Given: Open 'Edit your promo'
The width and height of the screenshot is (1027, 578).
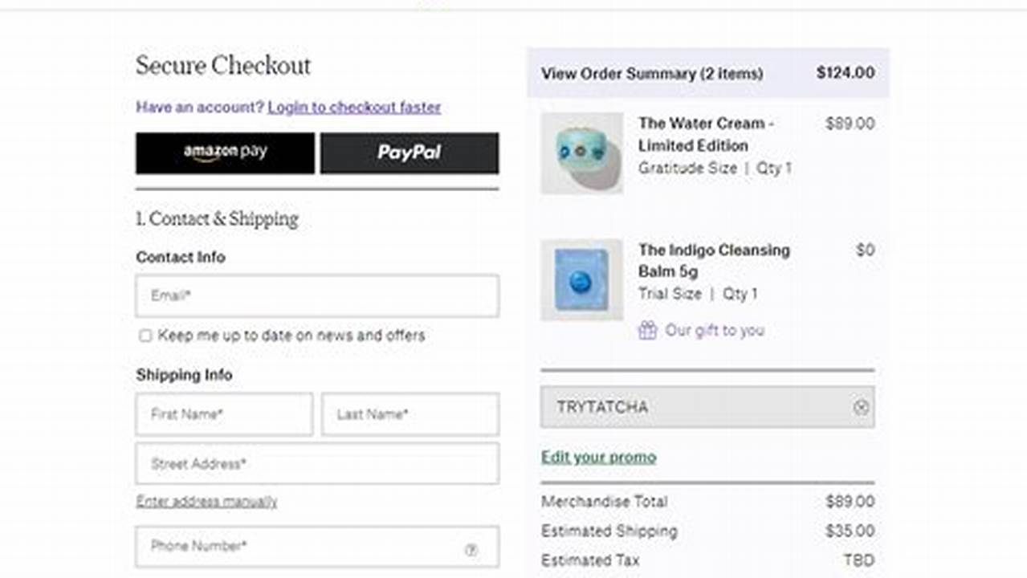Looking at the screenshot, I should pos(598,457).
